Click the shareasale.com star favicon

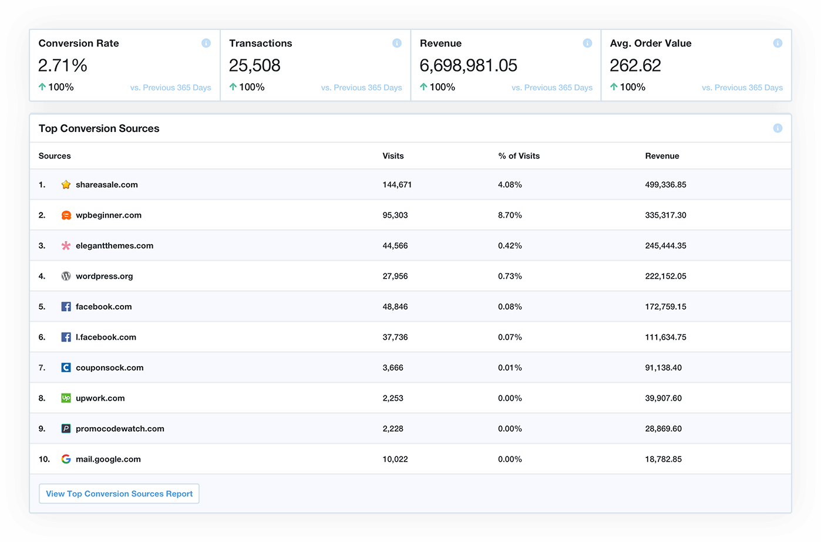[x=66, y=185]
